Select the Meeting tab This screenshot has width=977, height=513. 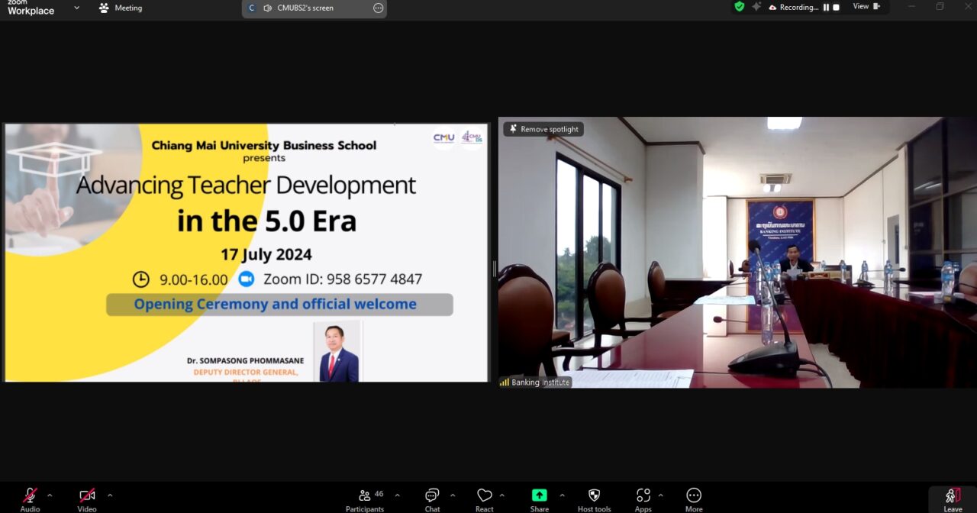tap(121, 8)
